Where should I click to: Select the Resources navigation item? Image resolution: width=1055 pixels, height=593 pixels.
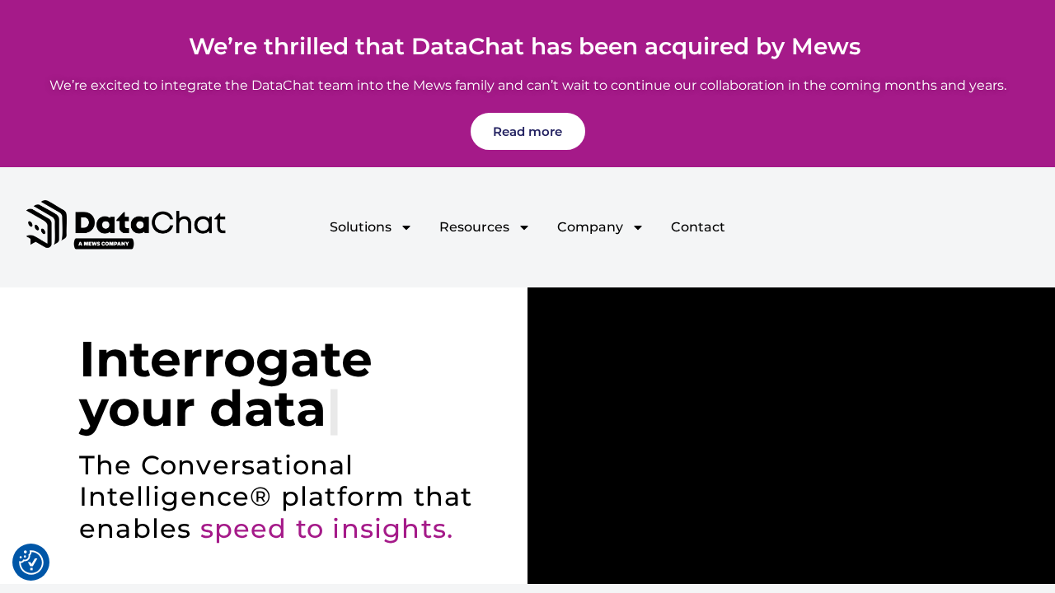point(474,226)
